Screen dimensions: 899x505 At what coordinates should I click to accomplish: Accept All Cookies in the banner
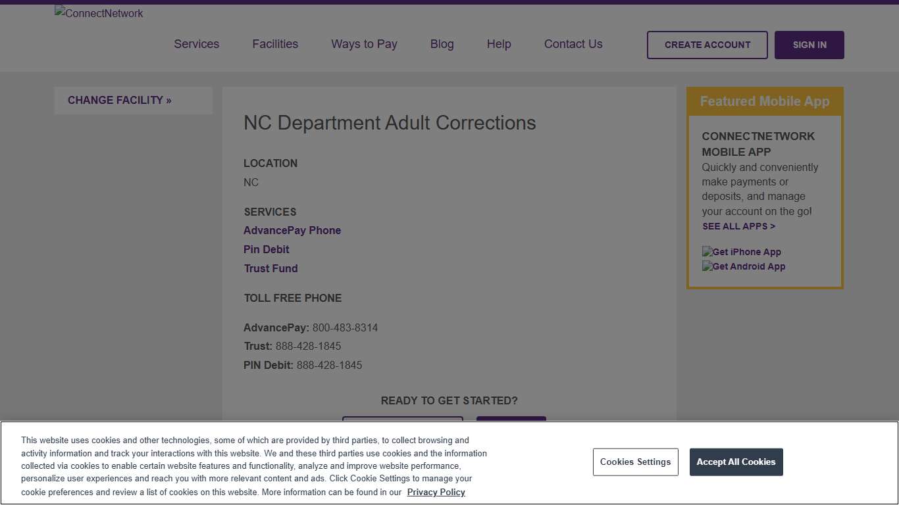pyautogui.click(x=736, y=462)
